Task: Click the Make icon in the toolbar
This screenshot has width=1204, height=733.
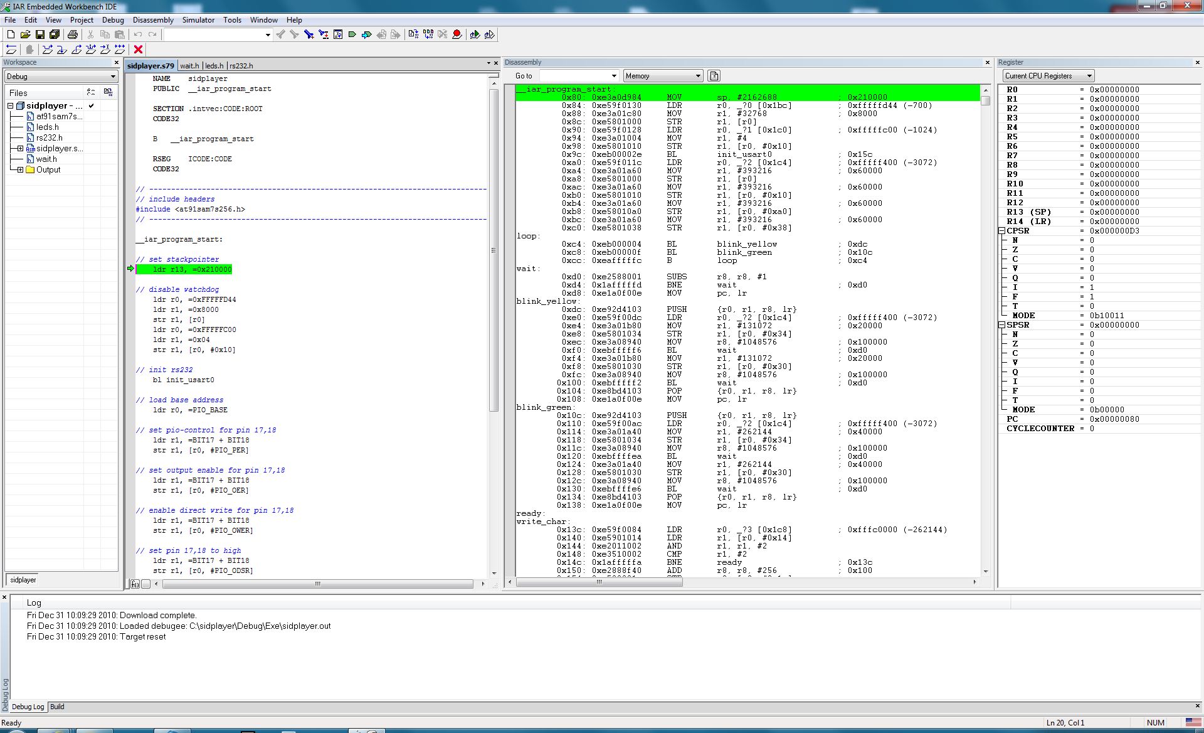Action: [x=428, y=35]
